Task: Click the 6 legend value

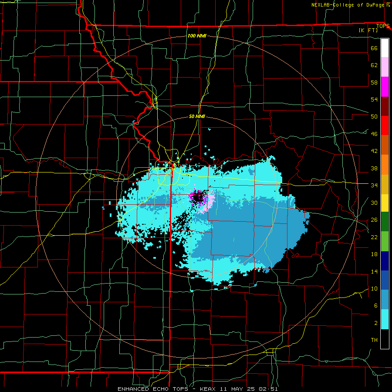Action: click(375, 306)
